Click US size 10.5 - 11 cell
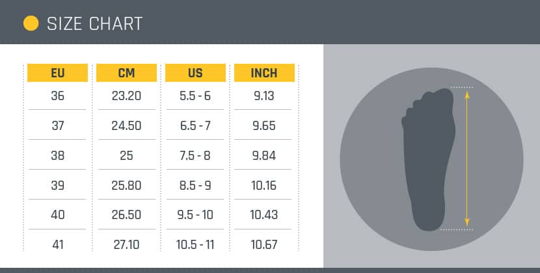Viewport: 540px width, 273px height. tap(195, 245)
